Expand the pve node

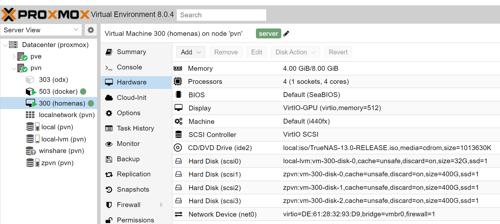pos(14,57)
